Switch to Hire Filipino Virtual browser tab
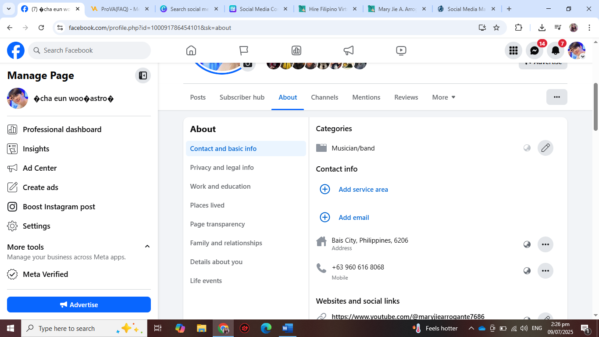Viewport: 599px width, 337px height. click(x=328, y=9)
